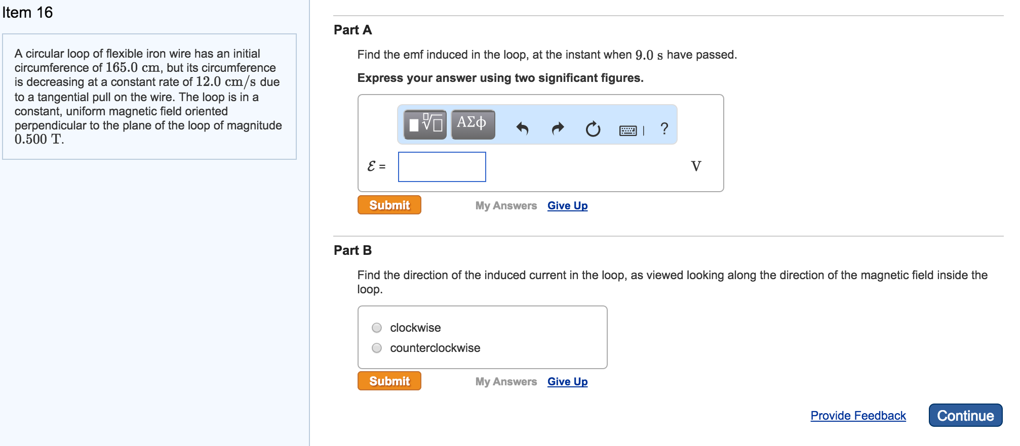This screenshot has height=446, width=1020.
Task: Click the reset circular arrow icon
Action: coord(593,129)
